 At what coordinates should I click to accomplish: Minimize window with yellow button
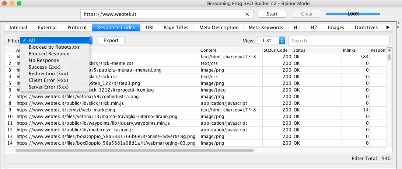[x=12, y=4]
